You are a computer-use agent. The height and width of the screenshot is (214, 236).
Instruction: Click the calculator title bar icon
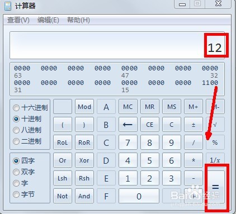pos(8,6)
